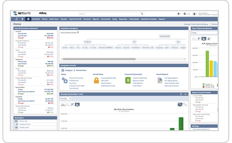
Task: Choose the area chart type for Monthly Receivables
Action: pyautogui.click(x=63, y=105)
